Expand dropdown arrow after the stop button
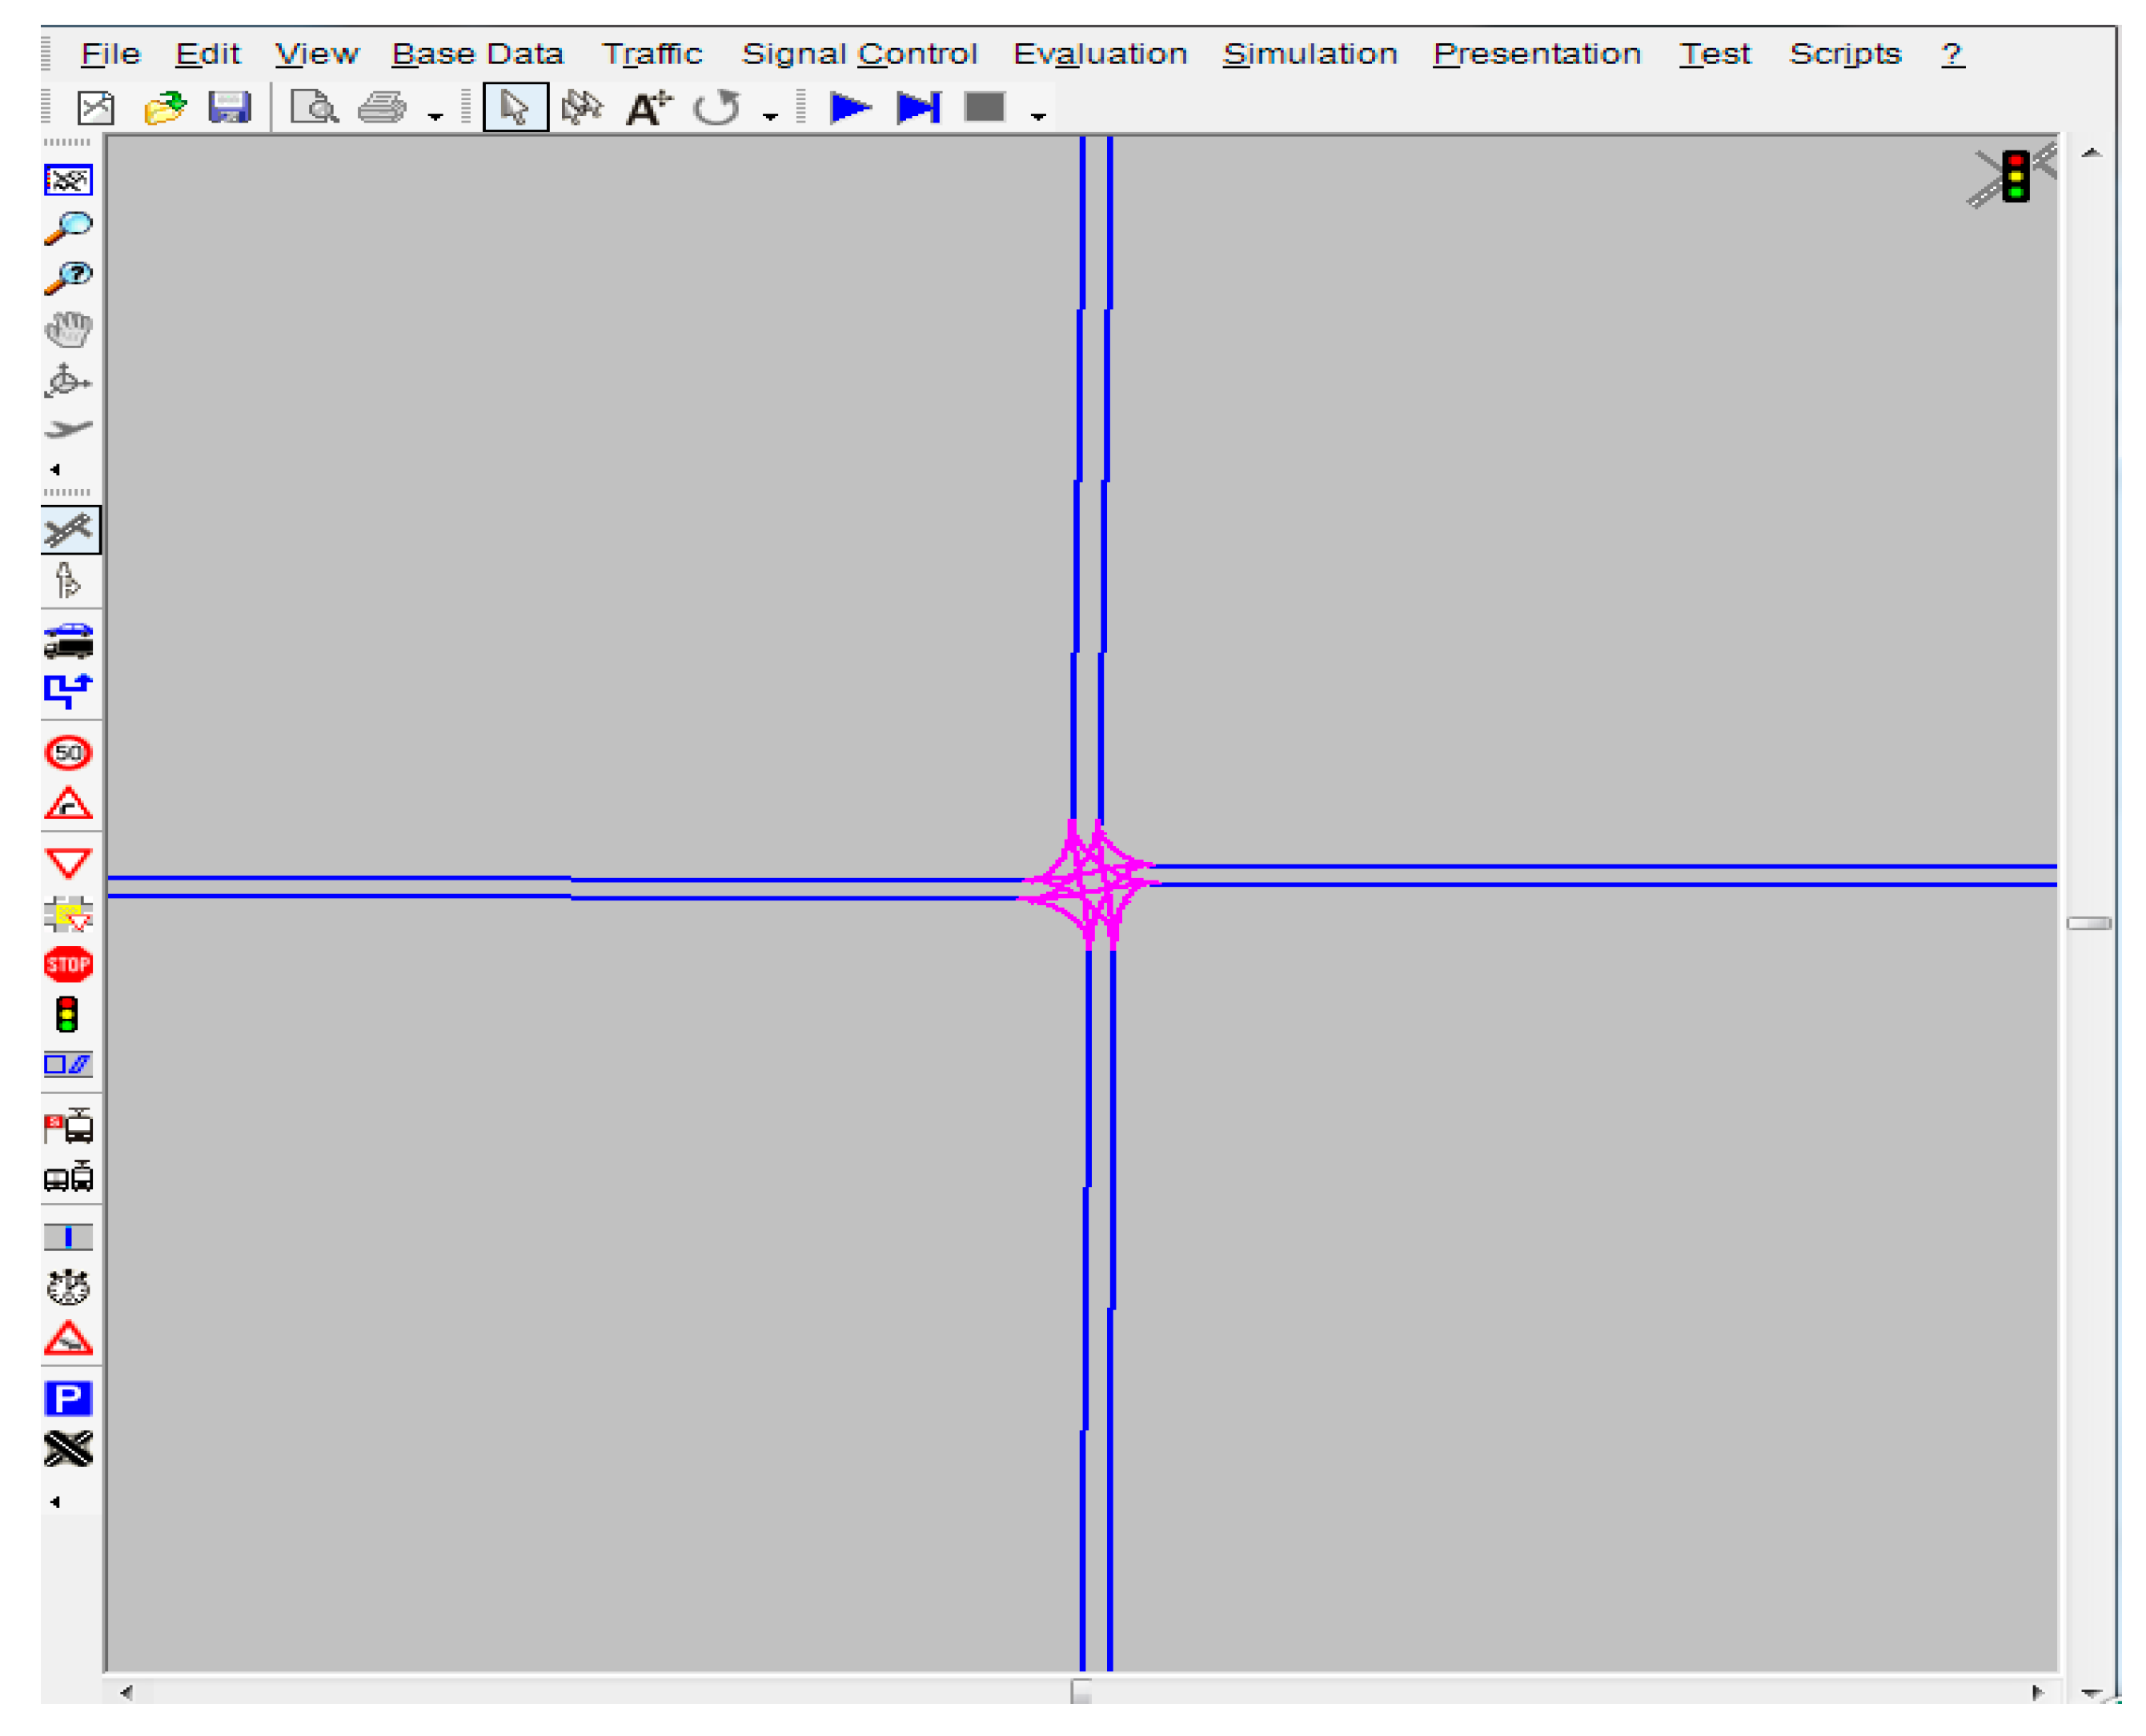 pyautogui.click(x=1039, y=117)
